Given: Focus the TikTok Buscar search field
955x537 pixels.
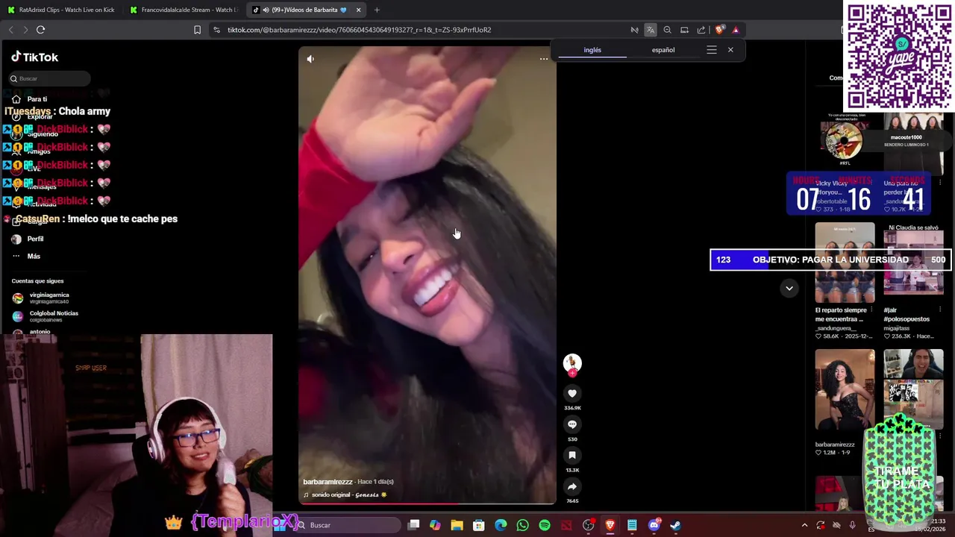Looking at the screenshot, I should click(50, 78).
